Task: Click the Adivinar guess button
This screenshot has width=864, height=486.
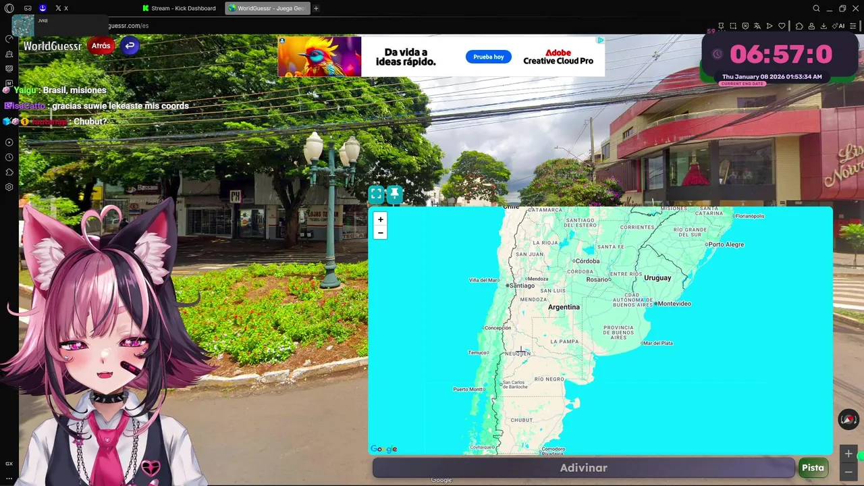Action: 584,468
